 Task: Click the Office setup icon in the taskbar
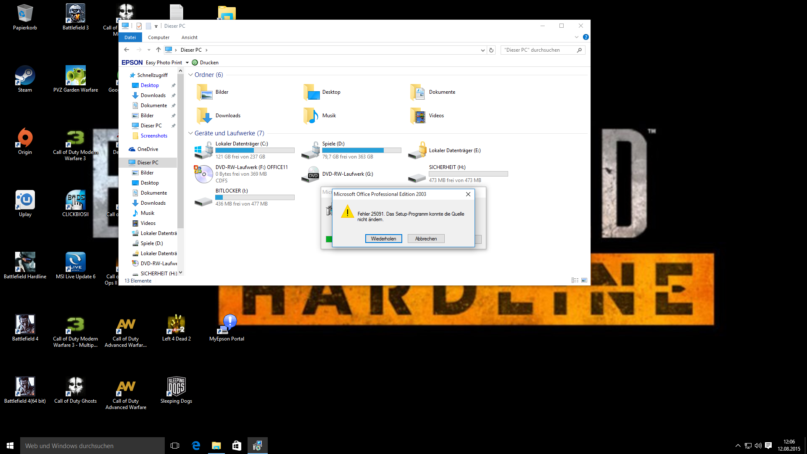pyautogui.click(x=257, y=446)
